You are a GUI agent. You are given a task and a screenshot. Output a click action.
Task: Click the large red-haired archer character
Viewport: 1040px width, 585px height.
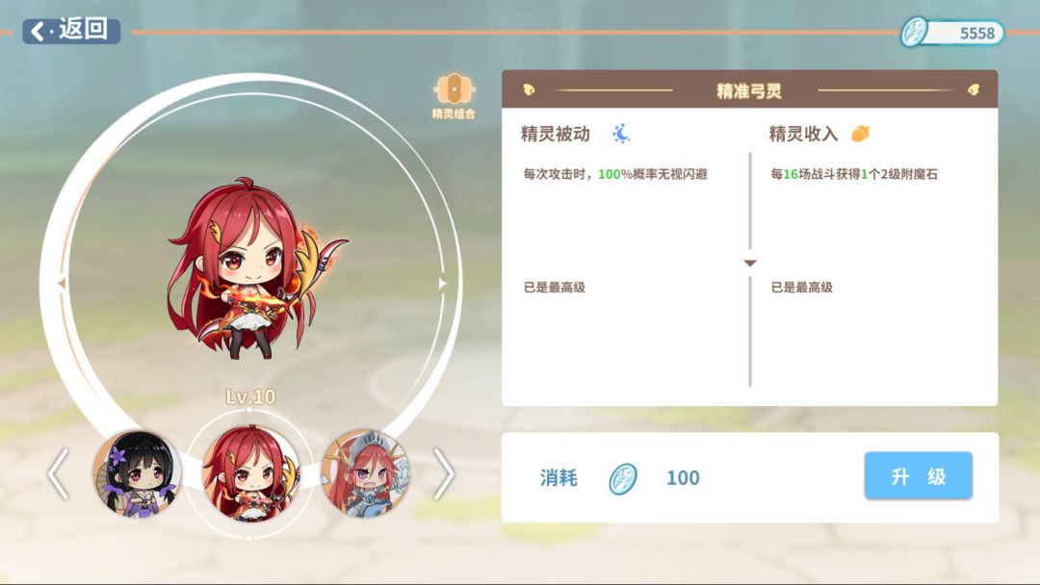(x=255, y=268)
